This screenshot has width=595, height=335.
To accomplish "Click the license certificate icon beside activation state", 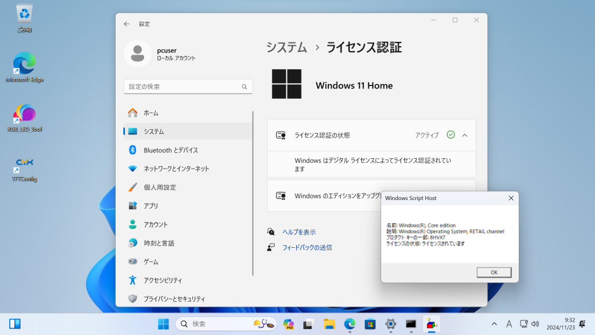I will [x=281, y=135].
